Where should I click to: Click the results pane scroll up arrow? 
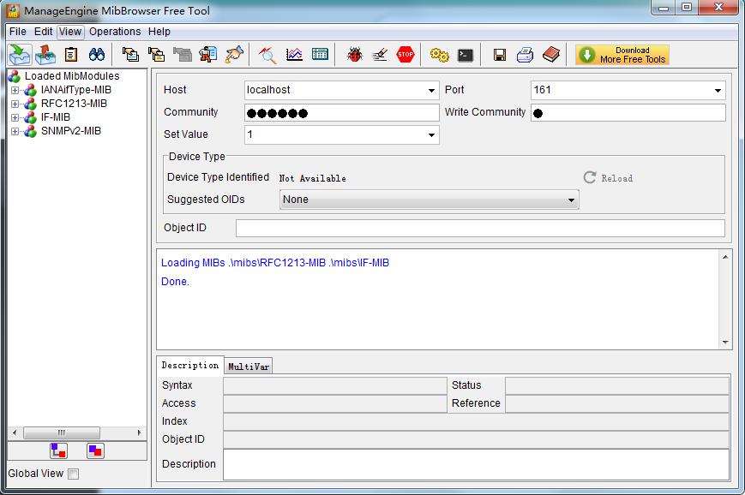[x=725, y=257]
